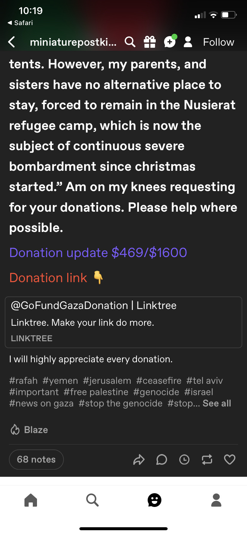Tap the clock schedule icon

[x=184, y=459]
